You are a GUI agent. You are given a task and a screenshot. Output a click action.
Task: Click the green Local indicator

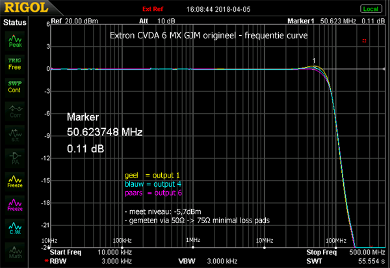pos(371,9)
